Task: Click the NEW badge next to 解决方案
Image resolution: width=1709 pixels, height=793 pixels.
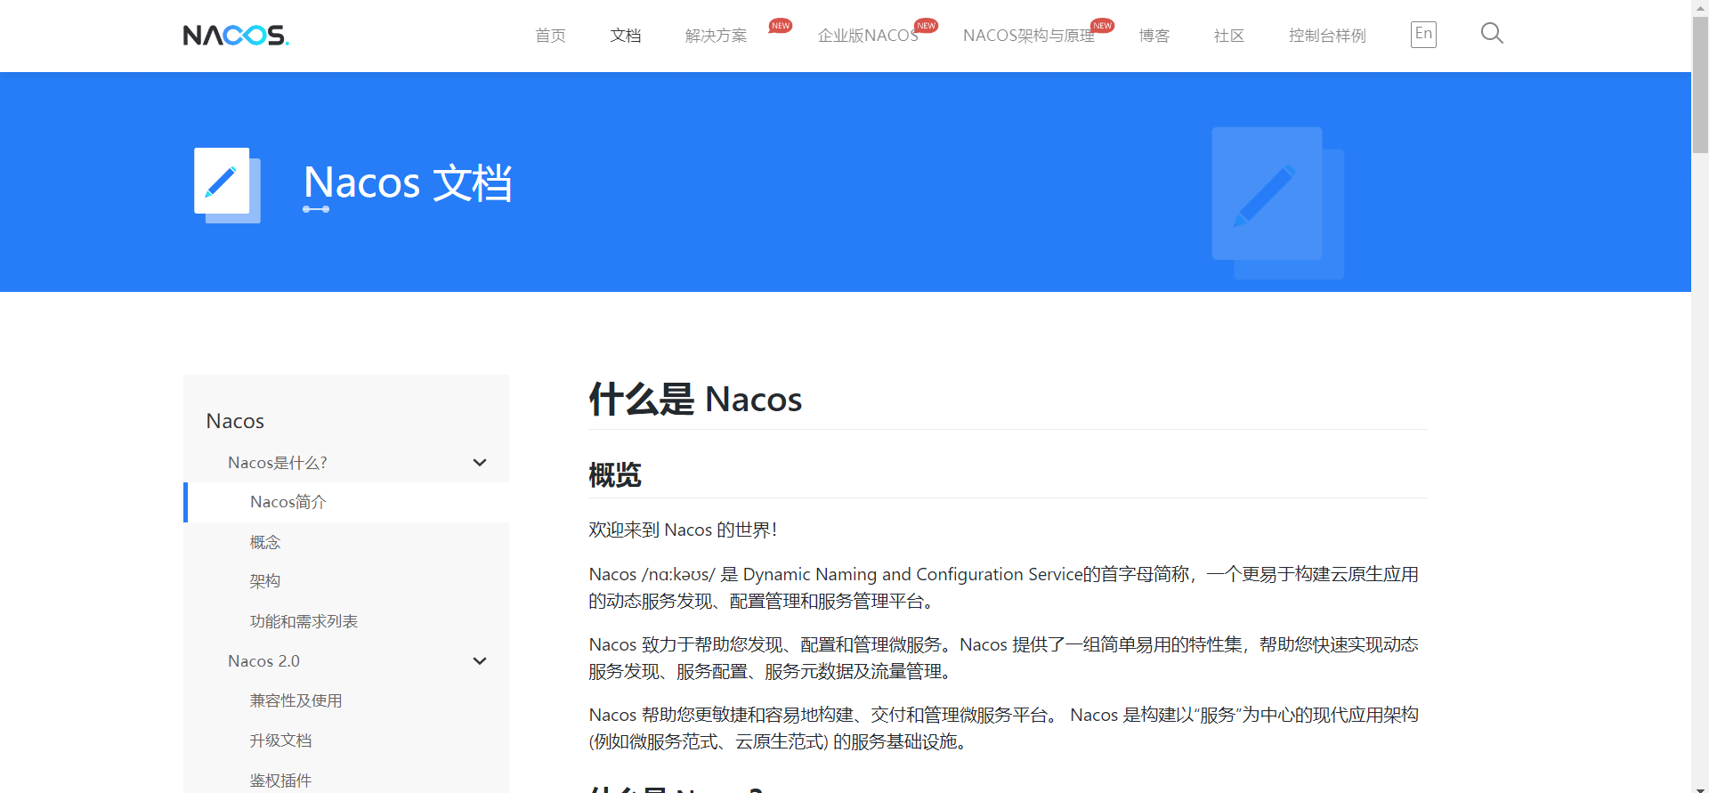Action: (781, 26)
